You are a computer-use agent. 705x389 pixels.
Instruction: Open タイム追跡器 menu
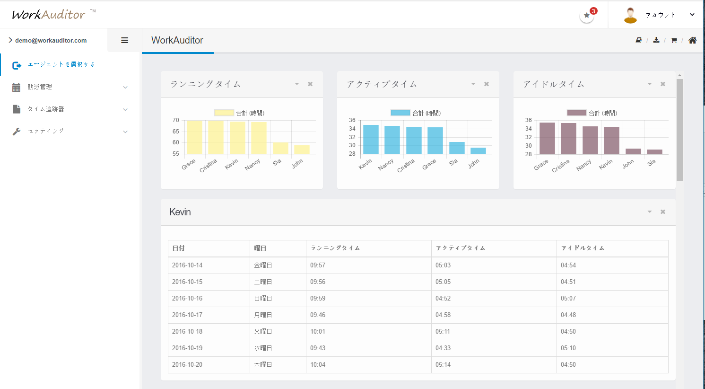pyautogui.click(x=46, y=109)
